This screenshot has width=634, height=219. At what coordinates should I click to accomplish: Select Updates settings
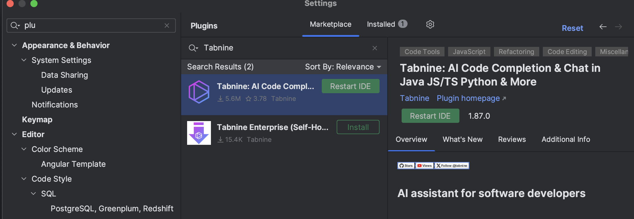point(57,90)
